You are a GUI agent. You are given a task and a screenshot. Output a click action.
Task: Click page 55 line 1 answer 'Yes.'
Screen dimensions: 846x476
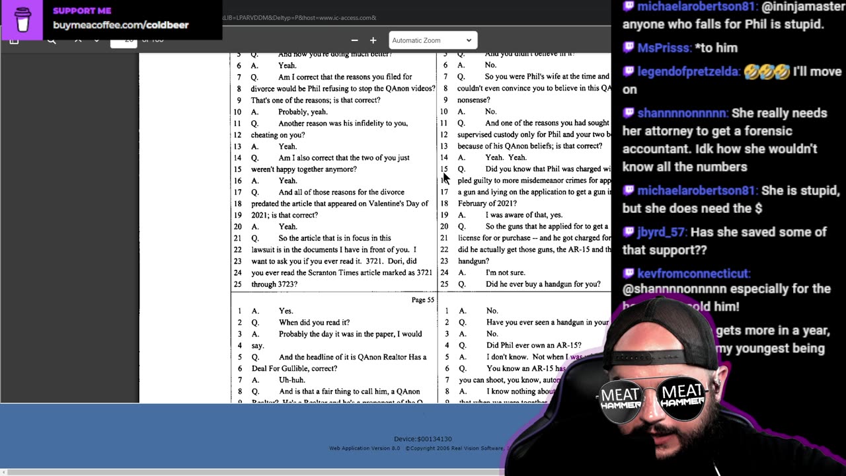(286, 311)
